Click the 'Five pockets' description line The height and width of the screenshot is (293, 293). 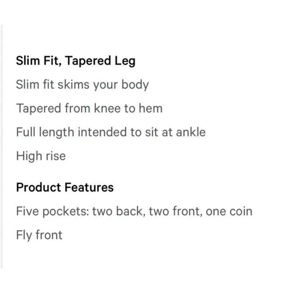pyautogui.click(x=134, y=211)
